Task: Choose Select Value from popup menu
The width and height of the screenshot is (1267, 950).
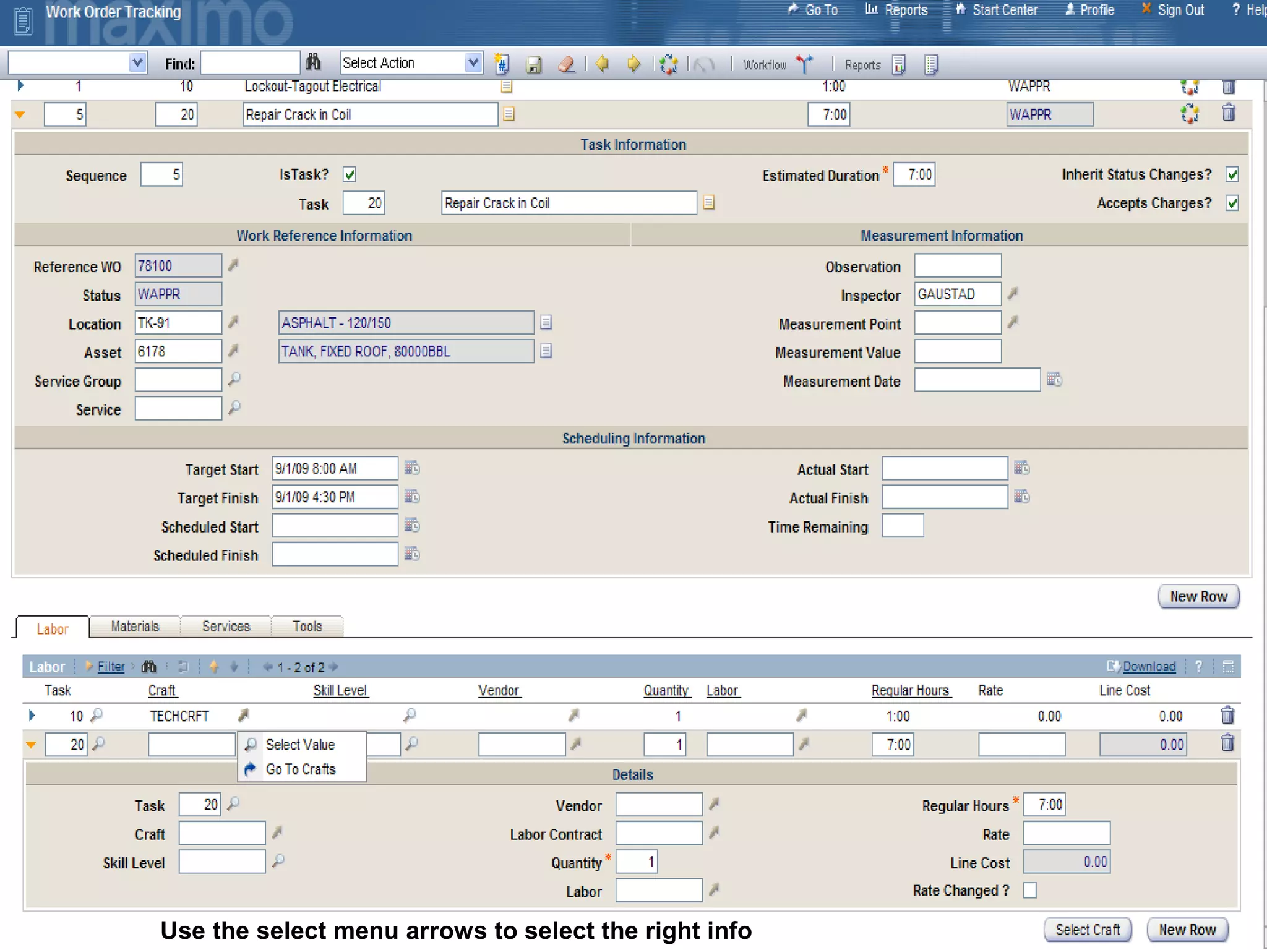Action: (300, 745)
